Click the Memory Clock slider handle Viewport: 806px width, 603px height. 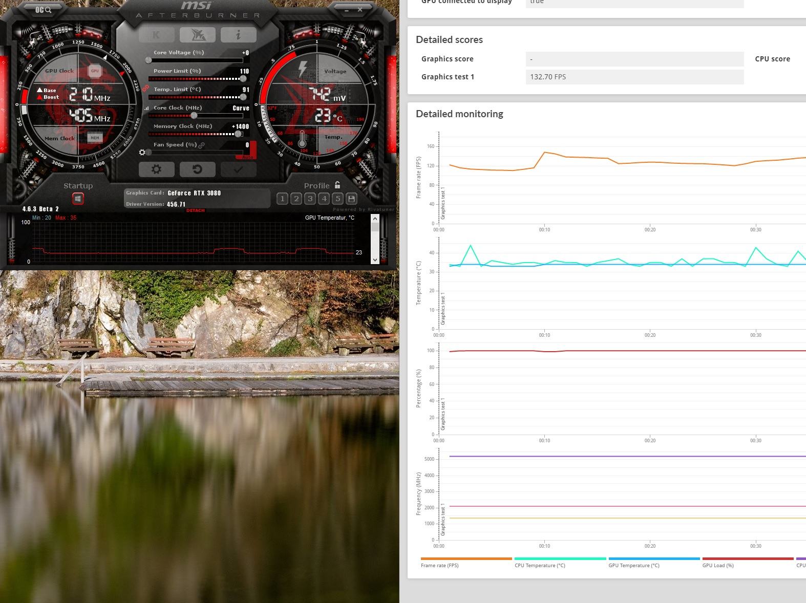[238, 134]
